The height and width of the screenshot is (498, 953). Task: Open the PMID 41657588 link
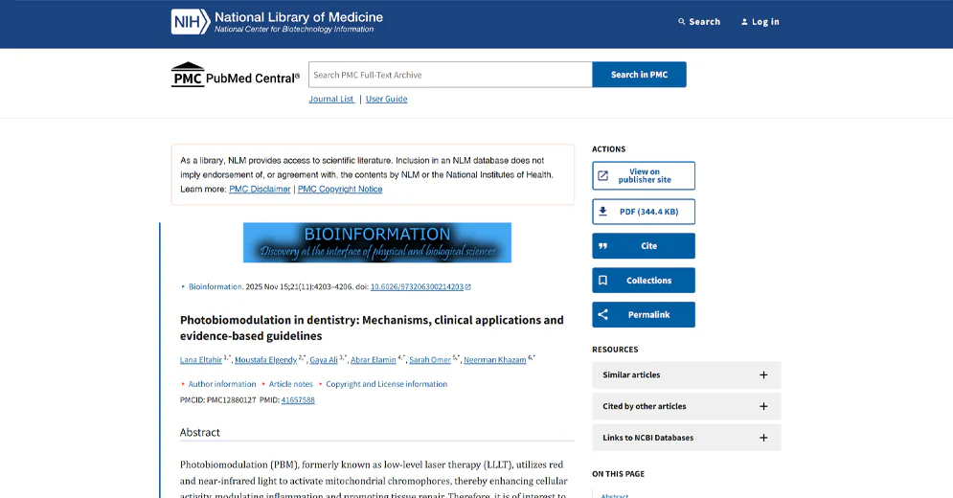coord(298,400)
